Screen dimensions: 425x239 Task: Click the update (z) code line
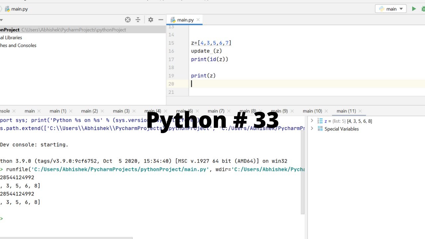(x=206, y=51)
